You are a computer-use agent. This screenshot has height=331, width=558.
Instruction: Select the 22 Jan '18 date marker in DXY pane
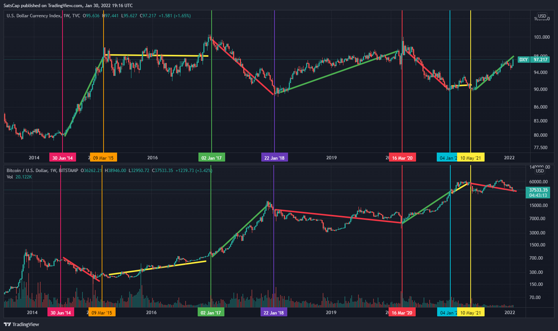coord(274,158)
